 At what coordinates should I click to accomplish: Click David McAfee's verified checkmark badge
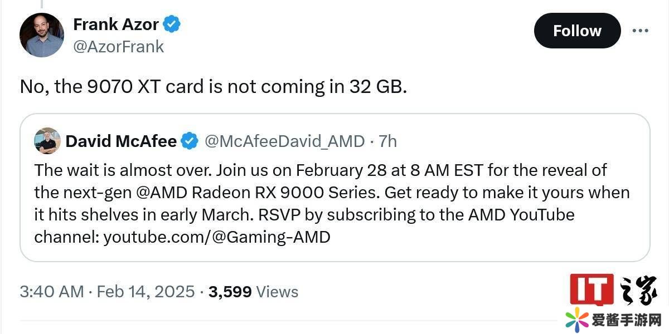point(190,141)
